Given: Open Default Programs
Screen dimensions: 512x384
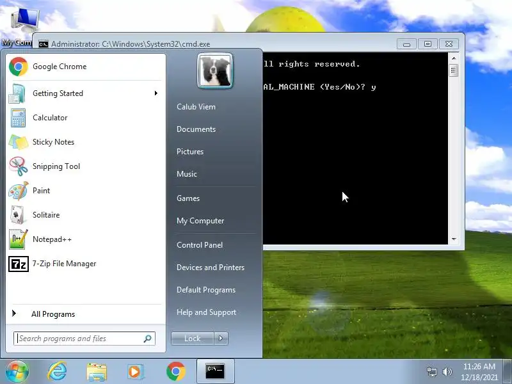Looking at the screenshot, I should (205, 290).
